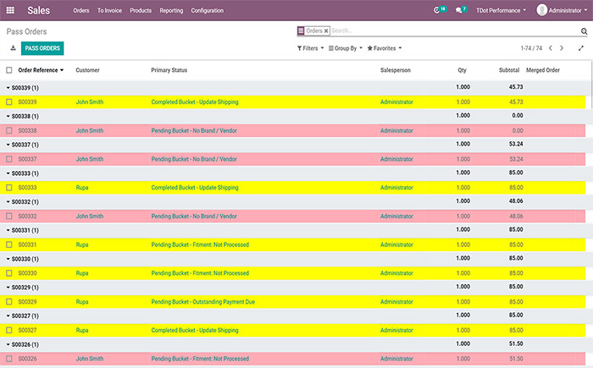Screen dimensions: 593x368
Task: Check the box for order S00338
Action: (x=9, y=130)
